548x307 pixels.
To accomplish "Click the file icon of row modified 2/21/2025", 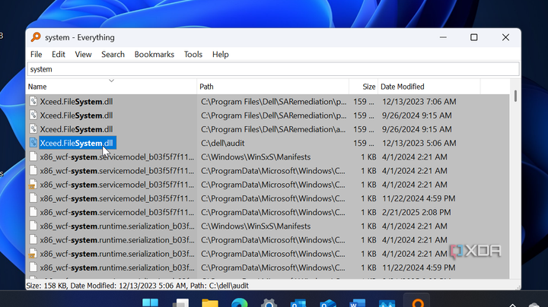I will click(x=33, y=212).
